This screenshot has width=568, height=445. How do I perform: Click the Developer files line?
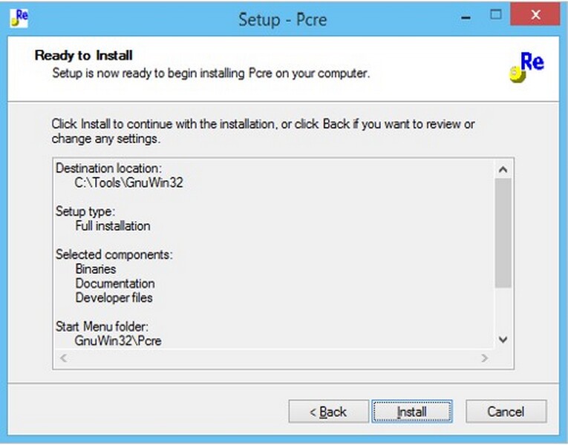click(114, 297)
